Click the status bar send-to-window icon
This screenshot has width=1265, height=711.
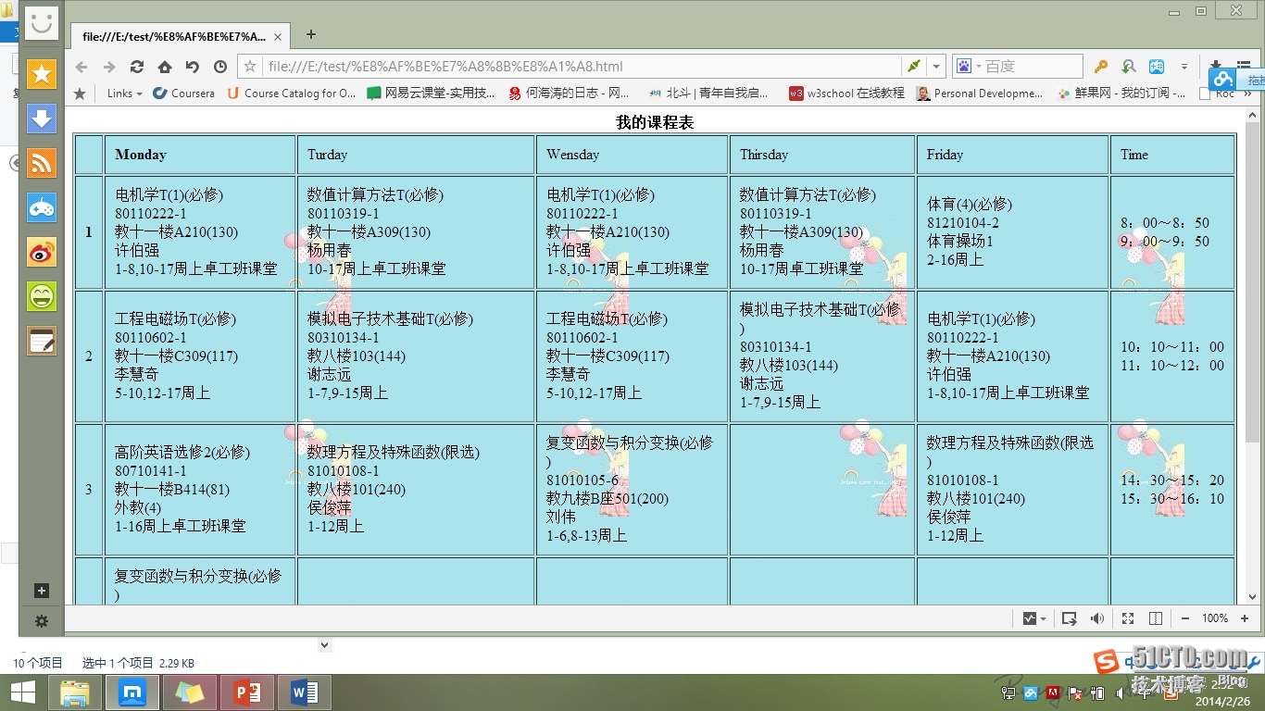[x=1069, y=618]
